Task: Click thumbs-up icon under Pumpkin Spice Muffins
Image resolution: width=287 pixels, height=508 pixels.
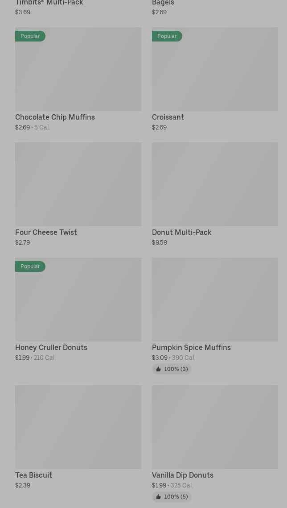Action: [x=158, y=369]
